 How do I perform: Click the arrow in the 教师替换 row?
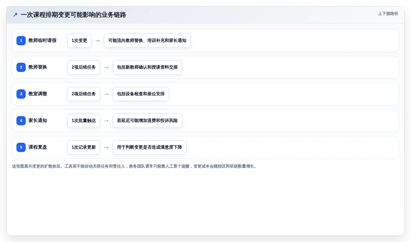coord(106,67)
